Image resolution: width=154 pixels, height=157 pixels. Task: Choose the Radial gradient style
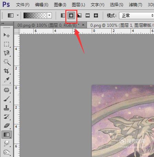click(x=71, y=15)
